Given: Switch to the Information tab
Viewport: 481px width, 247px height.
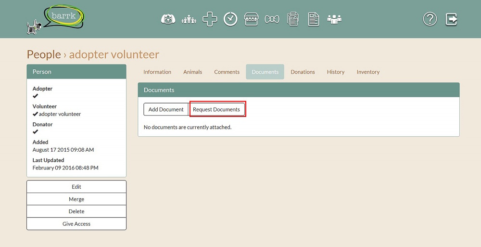Looking at the screenshot, I should click(x=157, y=72).
